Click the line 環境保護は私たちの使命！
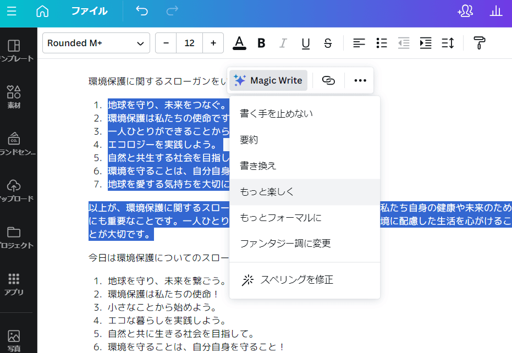 pos(163,294)
